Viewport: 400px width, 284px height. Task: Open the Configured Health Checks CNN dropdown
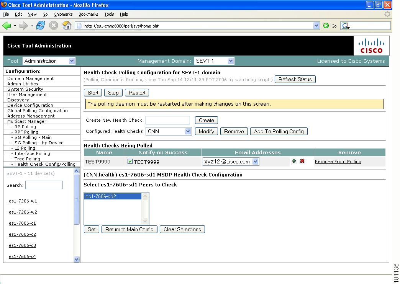[169, 131]
